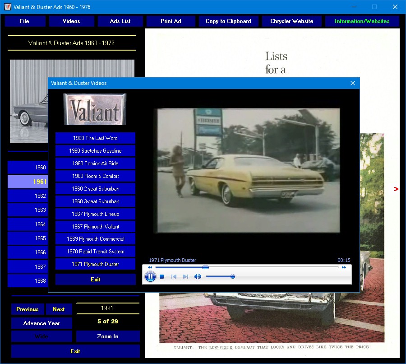
Task: Click the '5 of 29' ad counter
Action: coord(108,322)
